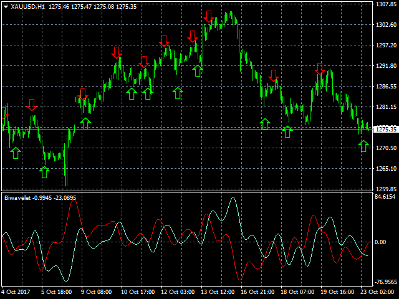
Task: Select the red Biwavelet line peak near 84.6154
Action: pyautogui.click(x=74, y=200)
